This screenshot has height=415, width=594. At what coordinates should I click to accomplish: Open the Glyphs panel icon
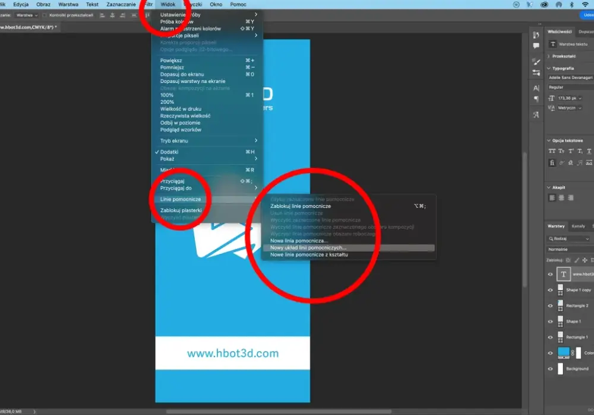pyautogui.click(x=536, y=114)
